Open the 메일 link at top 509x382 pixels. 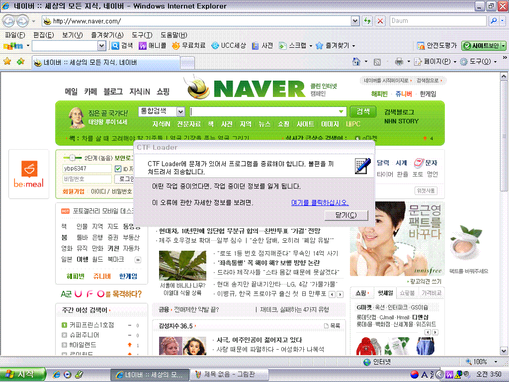(x=71, y=92)
